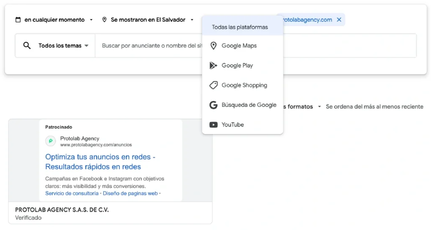This screenshot has height=230, width=431.
Task: Remove the protolabagency.com filter chip
Action: pyautogui.click(x=339, y=20)
